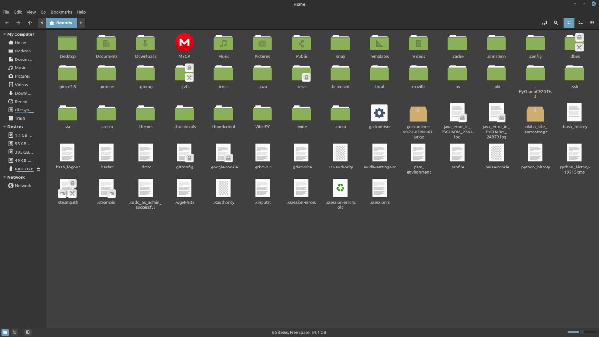Hide the sidebar panel

point(28,332)
